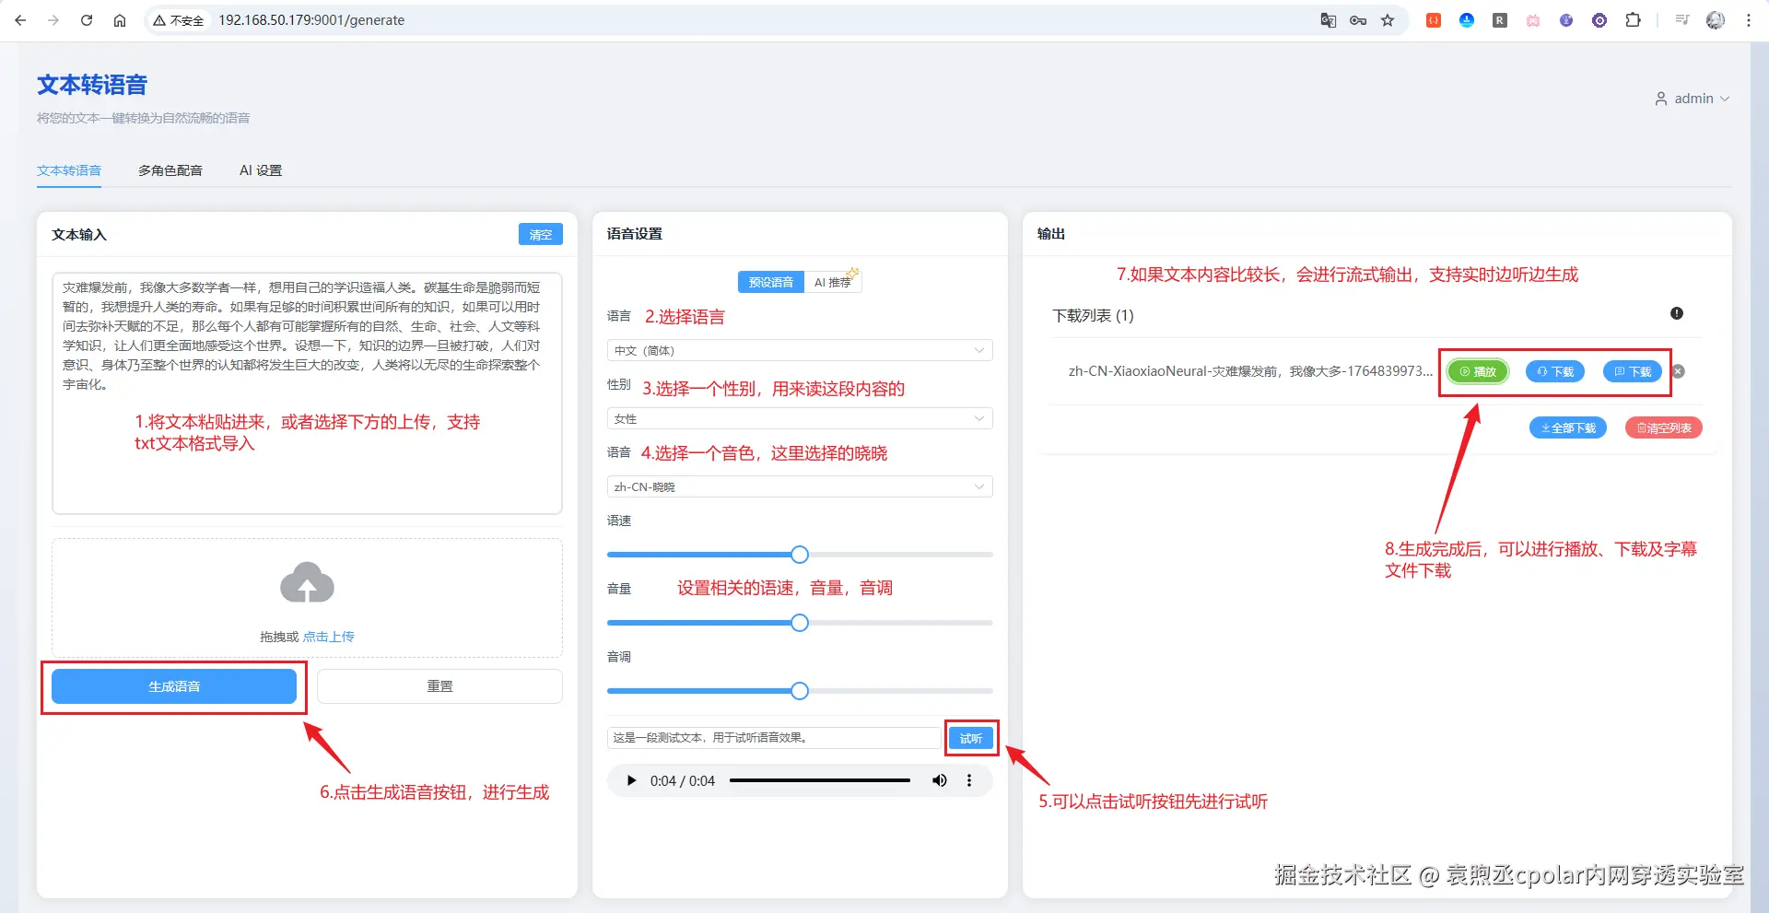Click the red 清空列表 button
1769x913 pixels.
pos(1664,427)
